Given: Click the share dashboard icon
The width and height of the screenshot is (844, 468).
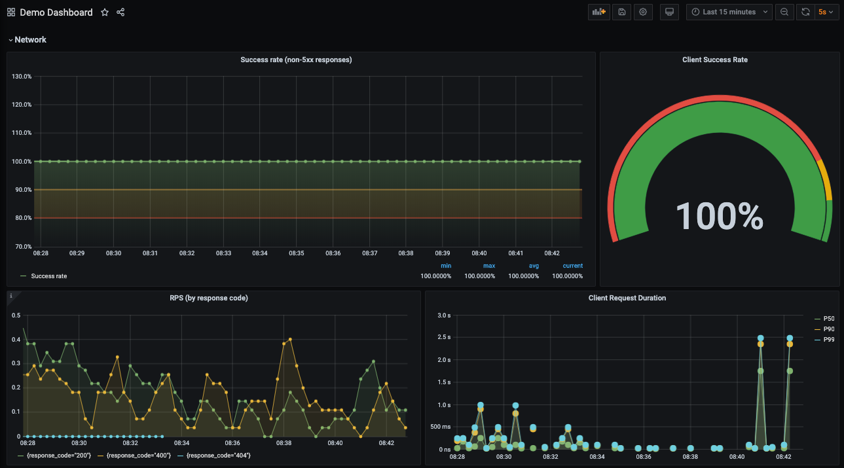Looking at the screenshot, I should (120, 12).
